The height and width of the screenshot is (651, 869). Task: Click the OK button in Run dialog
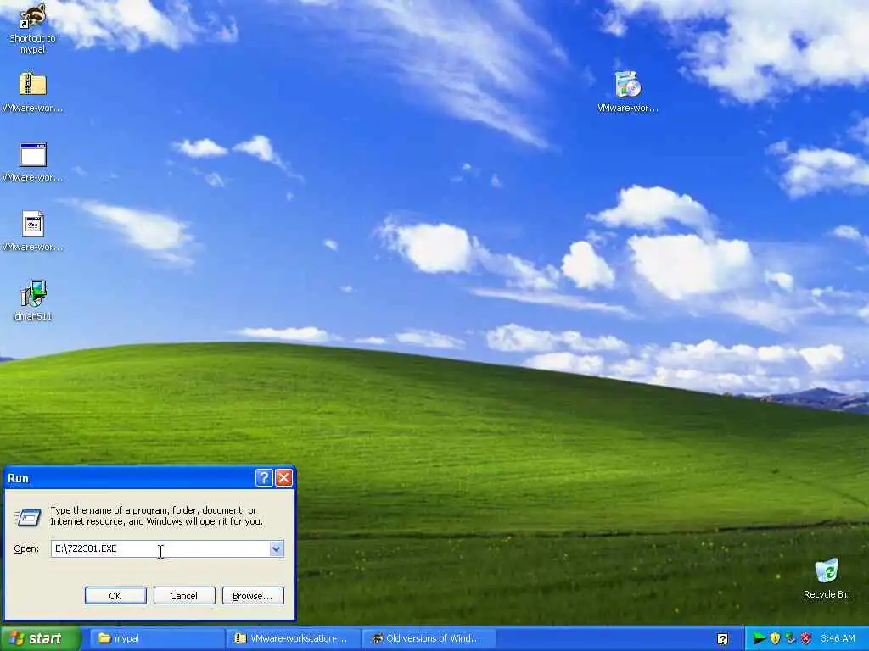115,596
